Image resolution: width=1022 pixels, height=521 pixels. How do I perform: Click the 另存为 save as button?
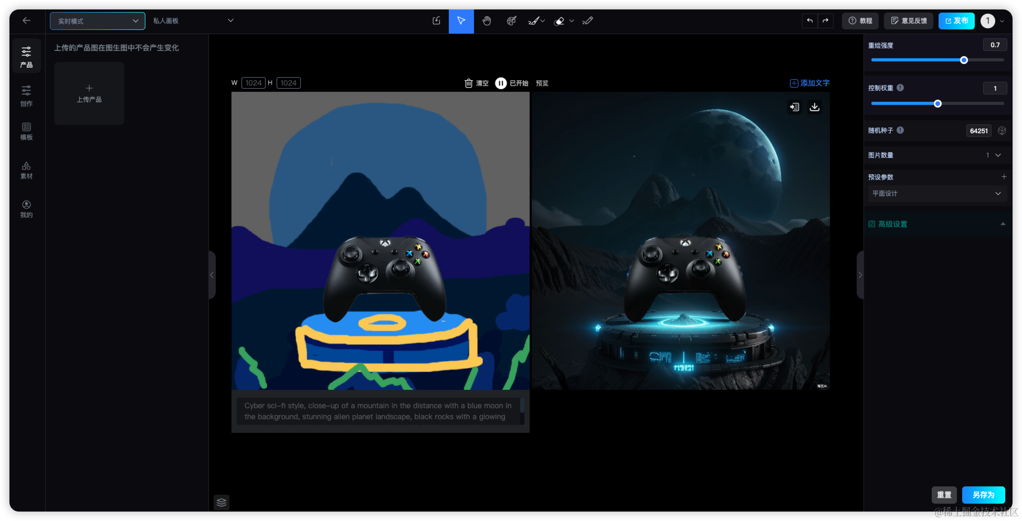click(983, 495)
